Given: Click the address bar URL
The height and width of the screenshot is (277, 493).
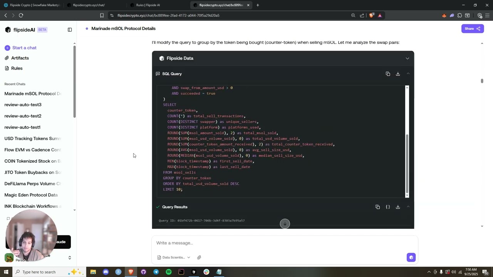Looking at the screenshot, I should [x=168, y=15].
